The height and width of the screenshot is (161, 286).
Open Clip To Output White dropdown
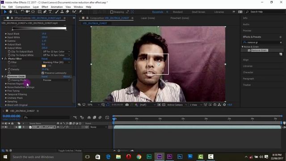56,55
